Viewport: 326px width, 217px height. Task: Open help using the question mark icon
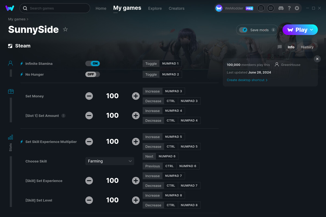click(x=289, y=8)
